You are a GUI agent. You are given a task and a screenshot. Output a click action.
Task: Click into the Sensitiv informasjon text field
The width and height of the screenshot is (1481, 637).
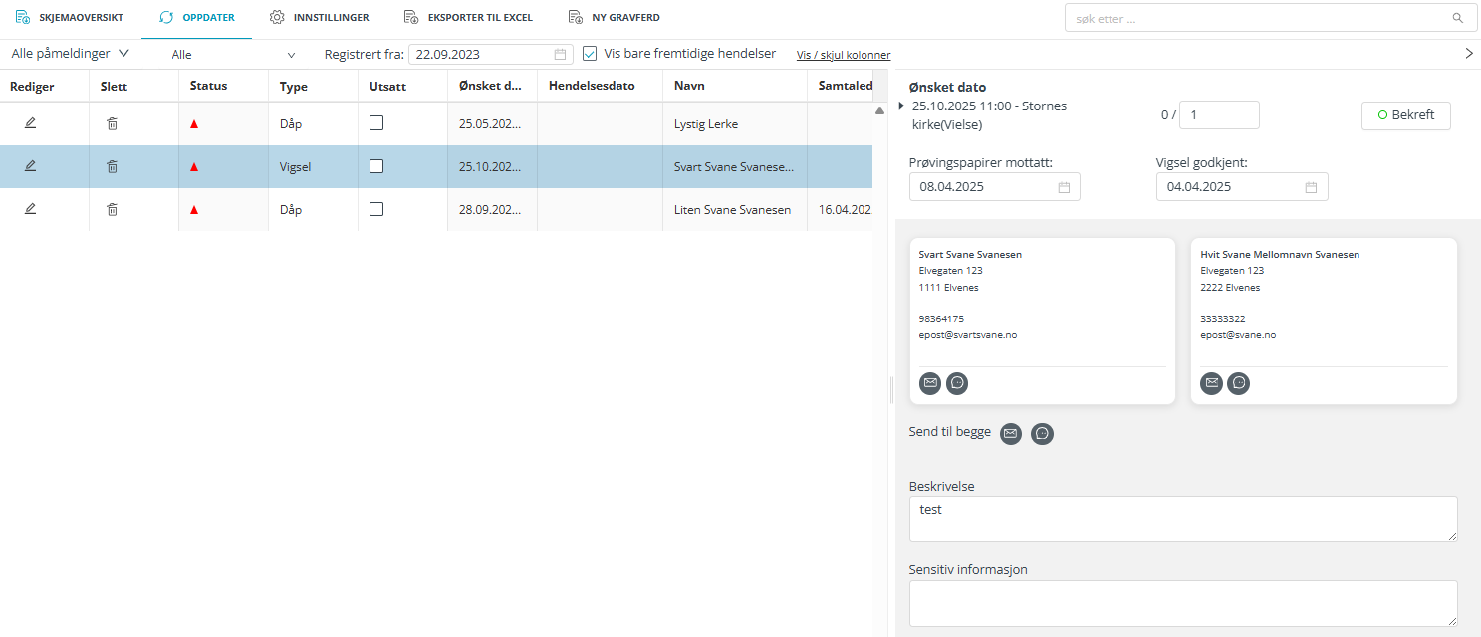point(1182,603)
